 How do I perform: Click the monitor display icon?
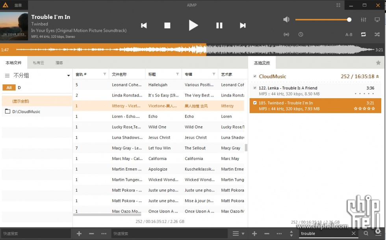pyautogui.click(x=377, y=20)
